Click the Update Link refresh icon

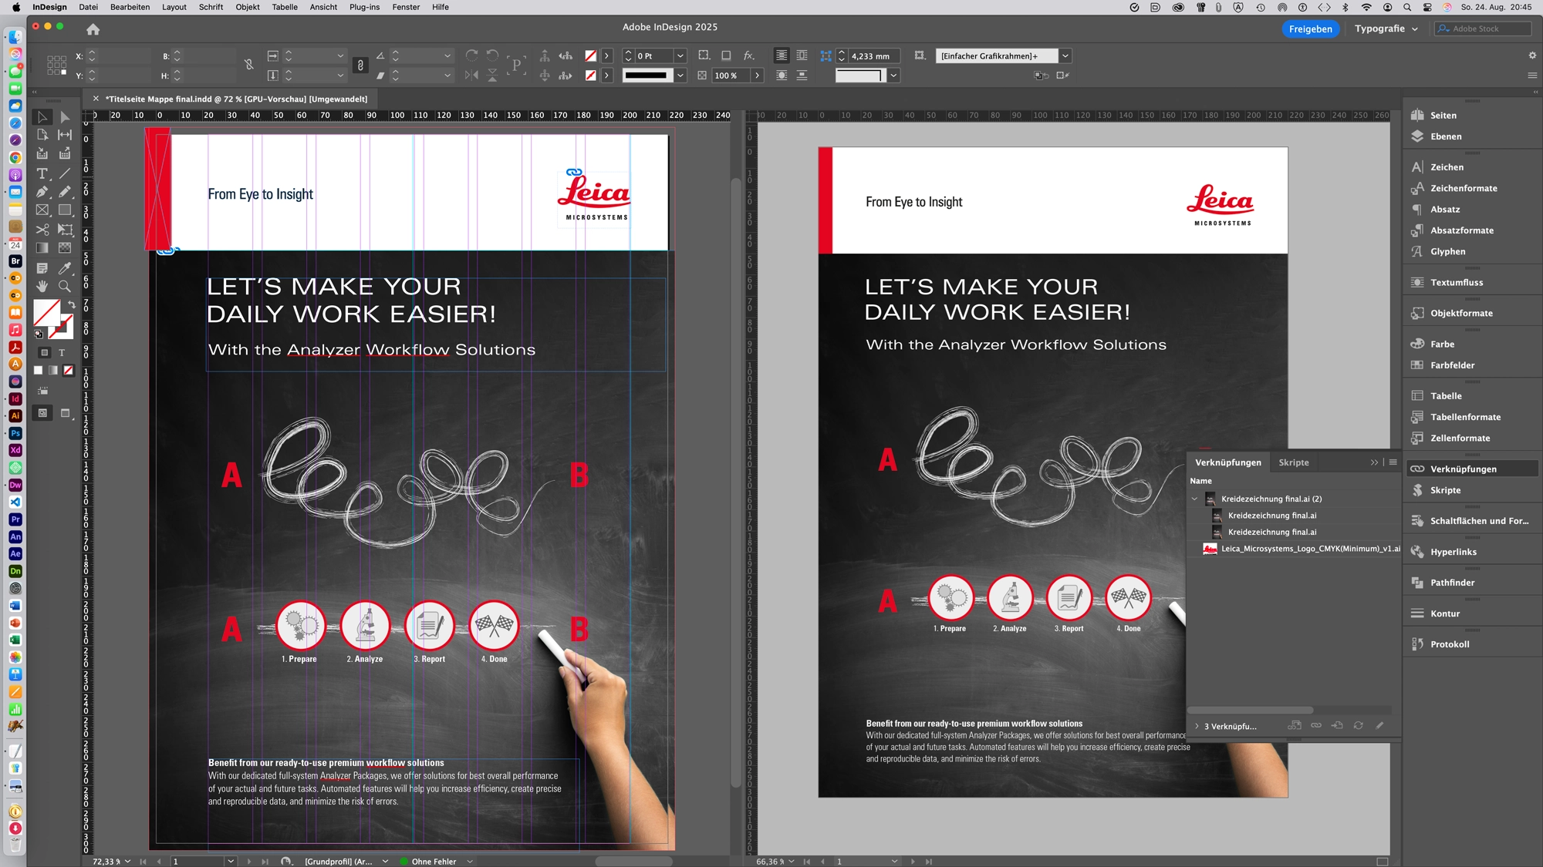point(1358,726)
